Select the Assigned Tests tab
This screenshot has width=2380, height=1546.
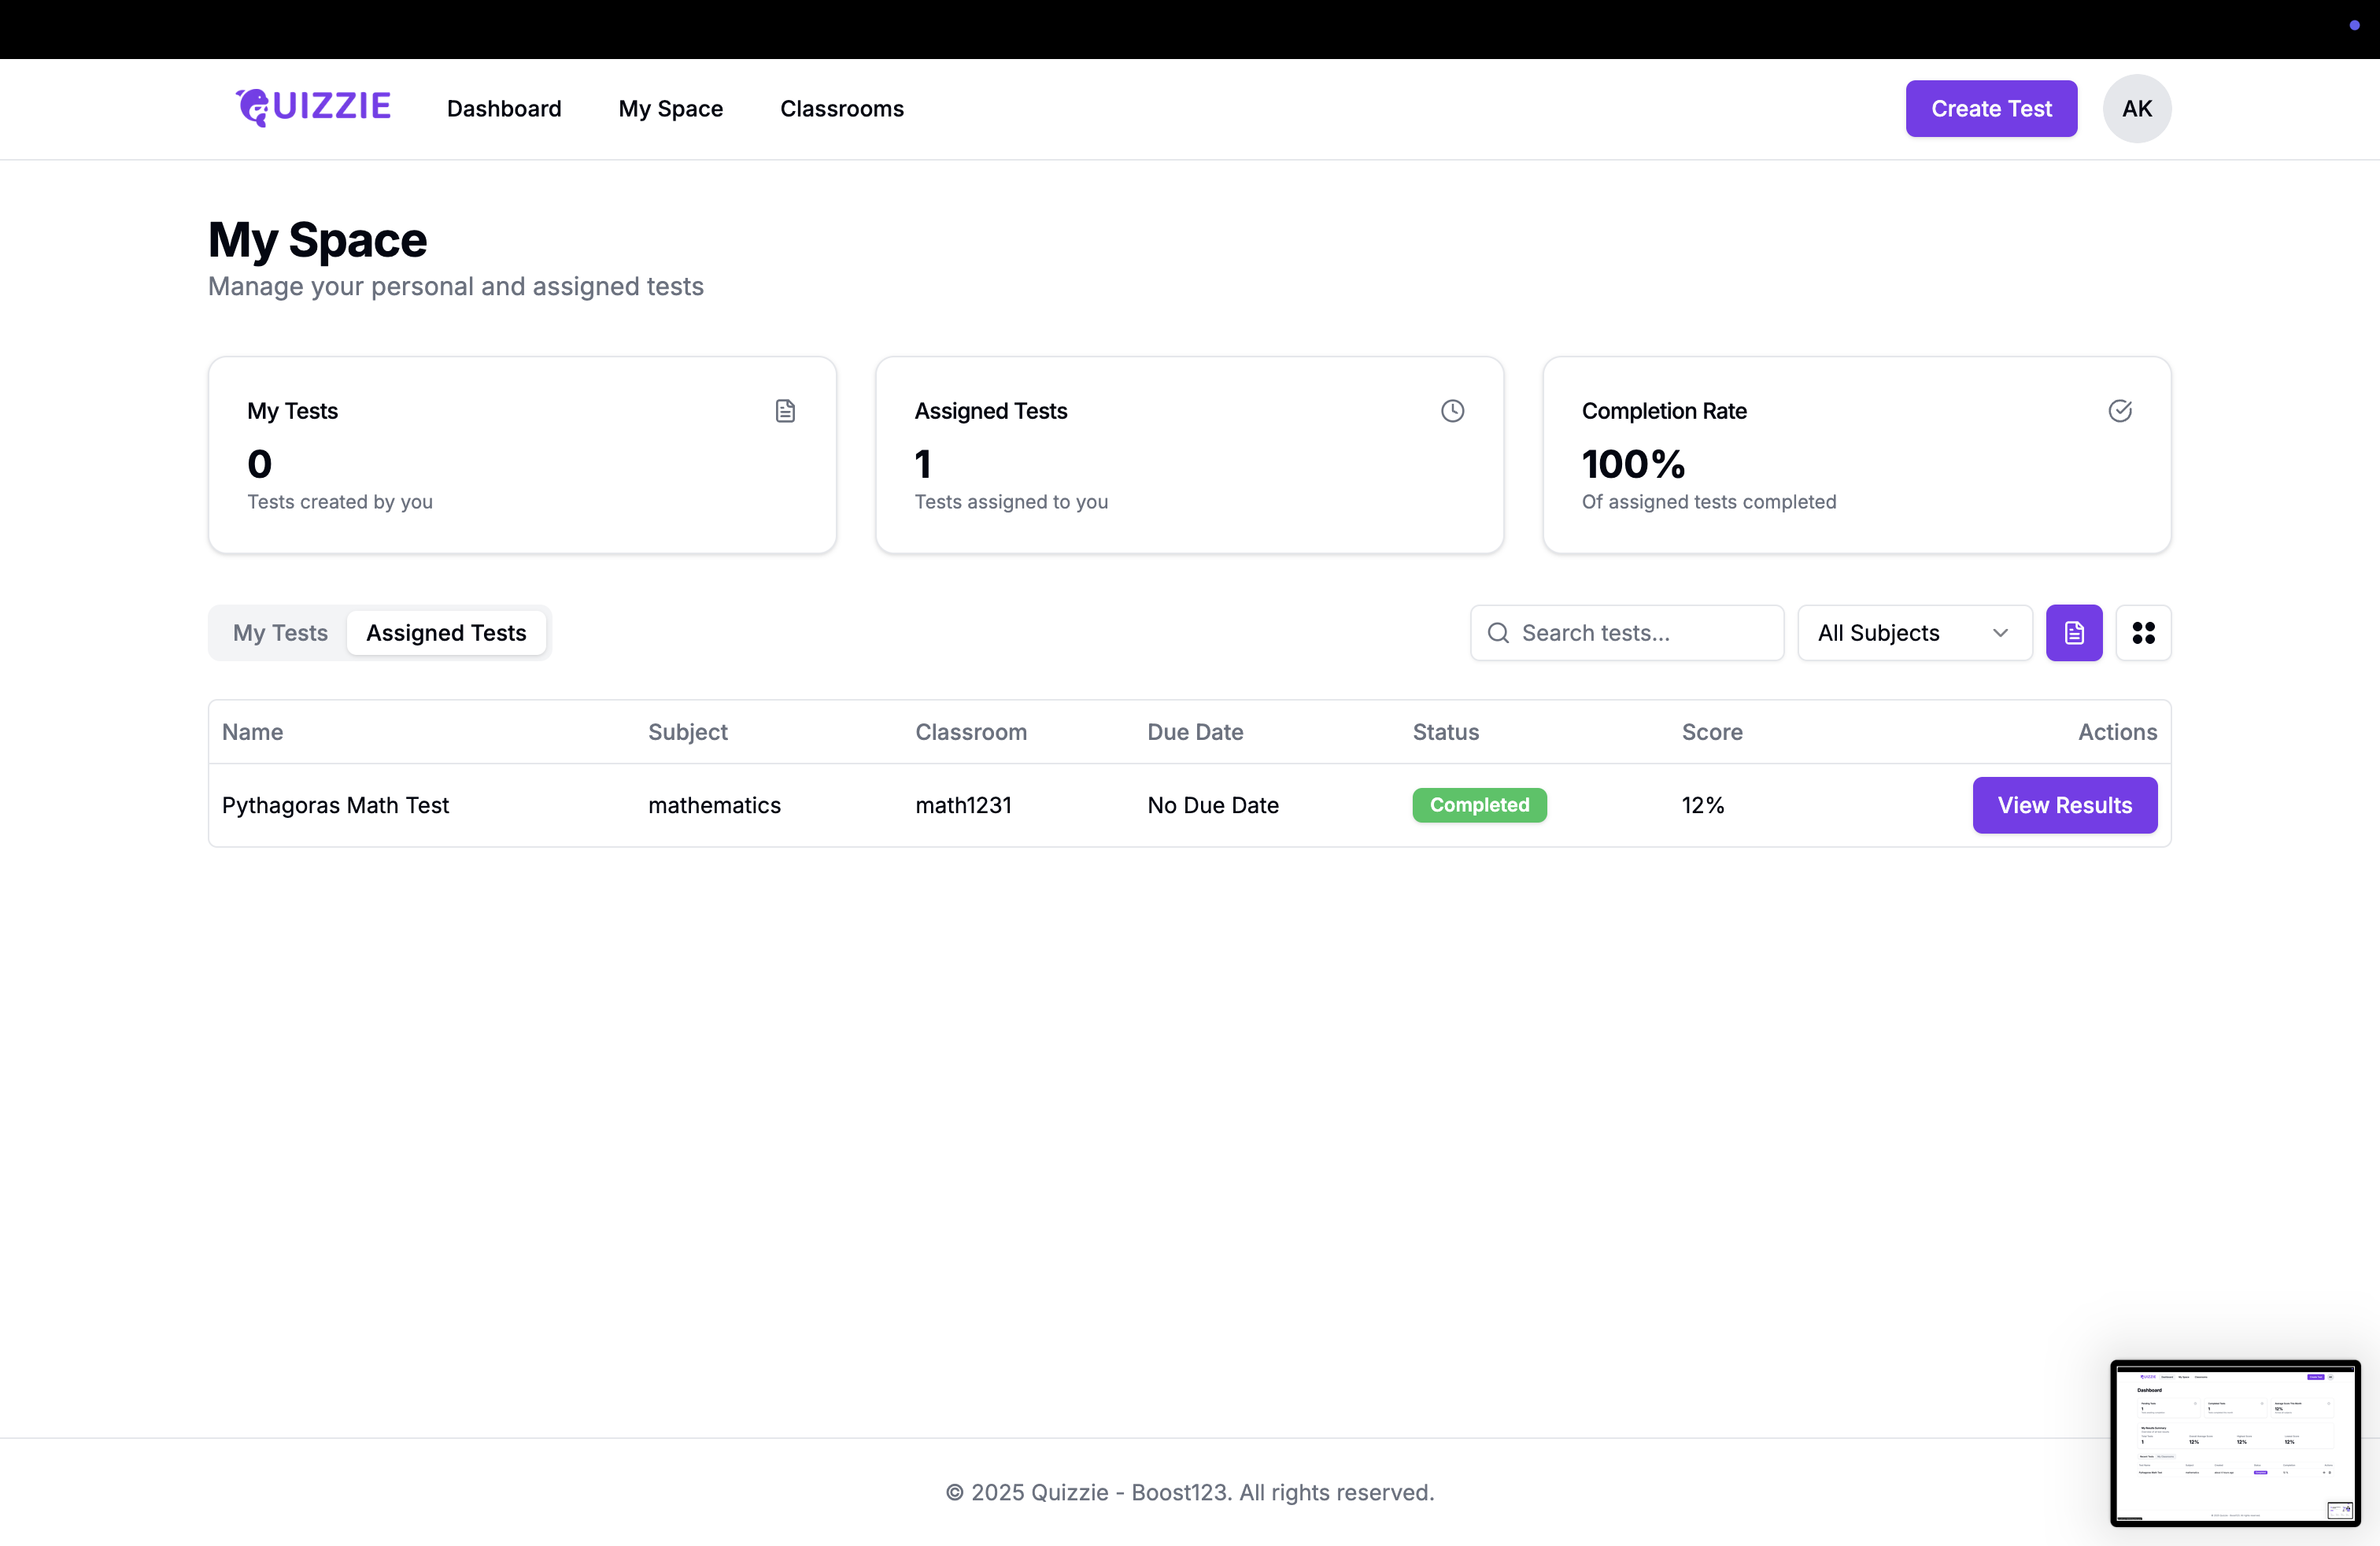click(446, 633)
